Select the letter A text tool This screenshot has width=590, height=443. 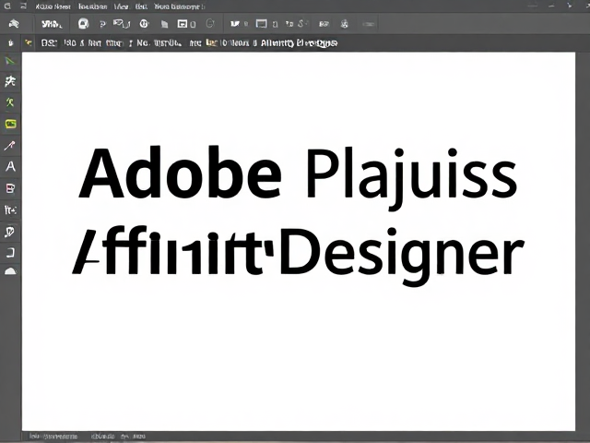click(x=10, y=166)
